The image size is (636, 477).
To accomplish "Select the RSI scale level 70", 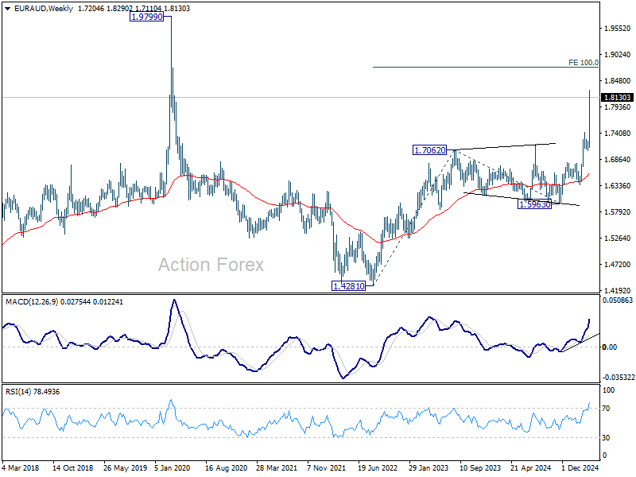I will (x=606, y=409).
